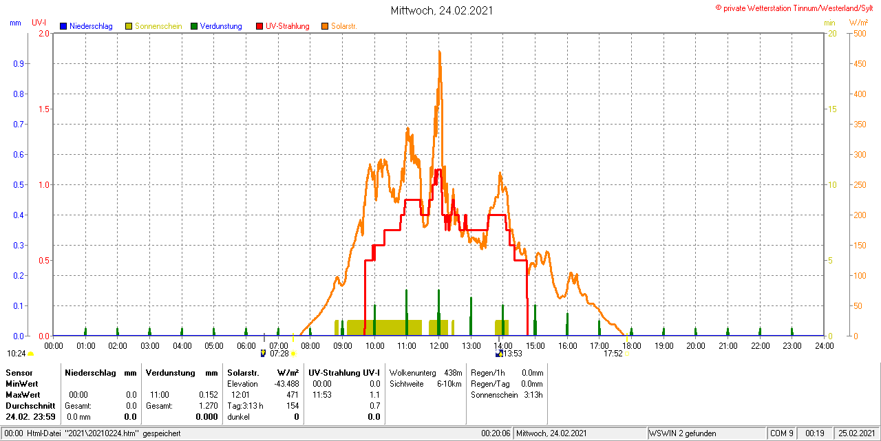This screenshot has width=881, height=441.
Task: Click the Sichtweite value 6-10km
Action: [x=449, y=383]
